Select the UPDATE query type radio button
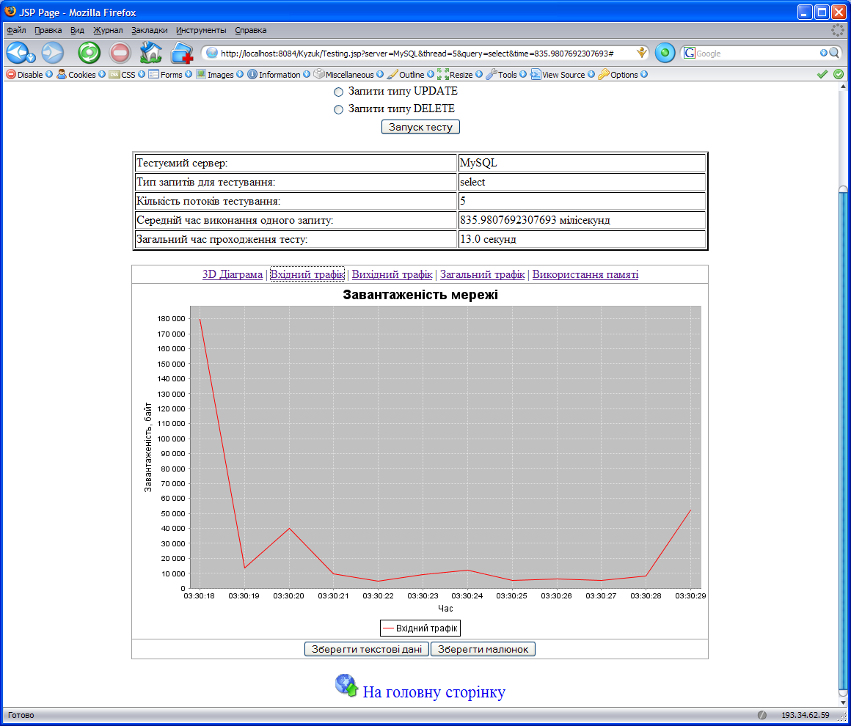 click(338, 92)
